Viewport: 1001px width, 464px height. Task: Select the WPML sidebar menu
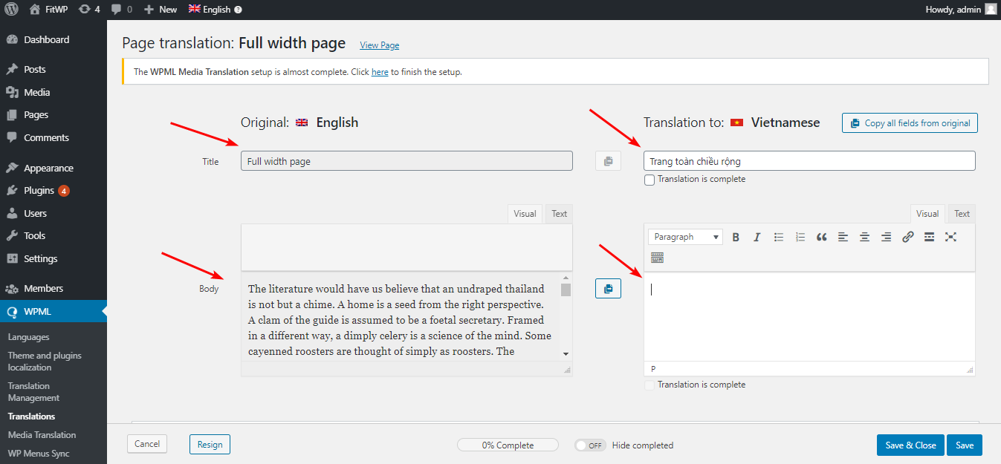click(54, 312)
